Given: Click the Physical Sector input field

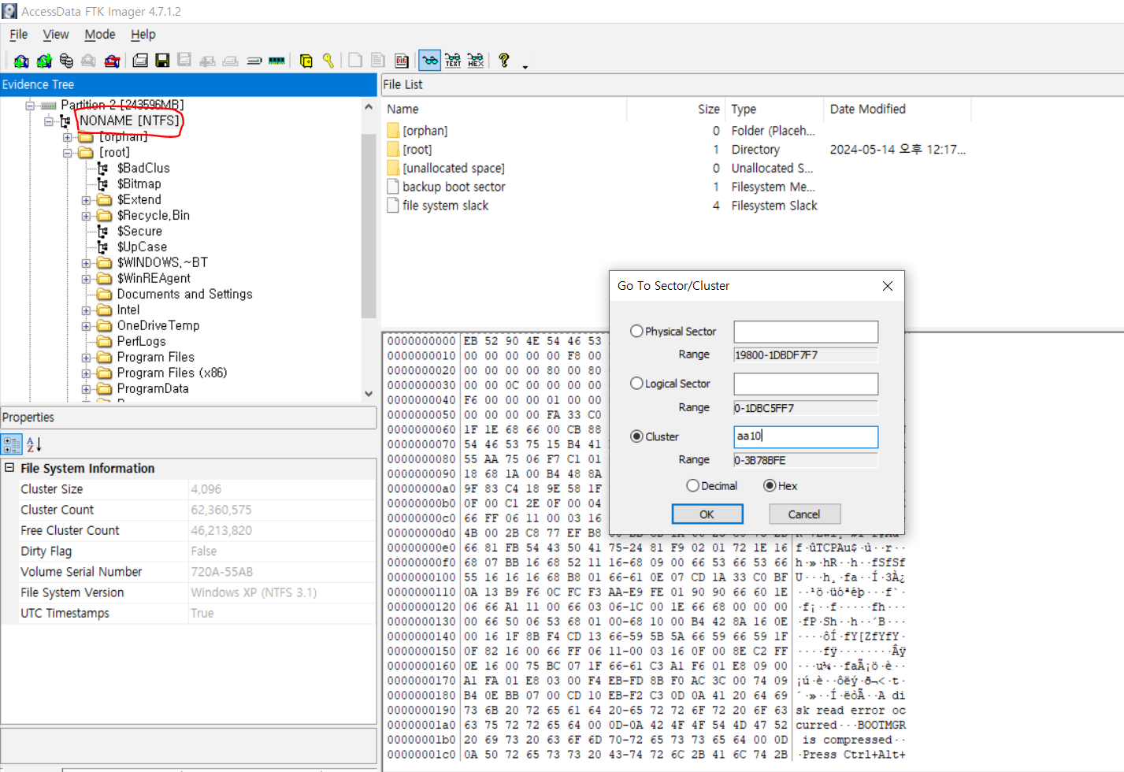Looking at the screenshot, I should [x=806, y=332].
